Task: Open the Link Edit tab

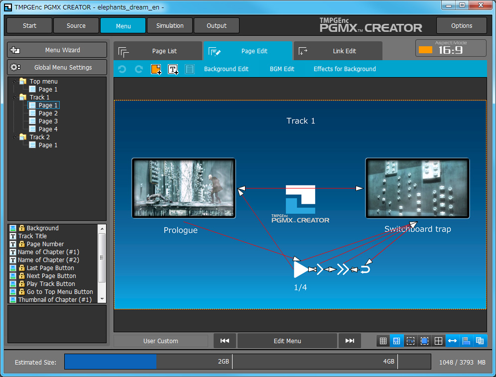Action: tap(338, 51)
